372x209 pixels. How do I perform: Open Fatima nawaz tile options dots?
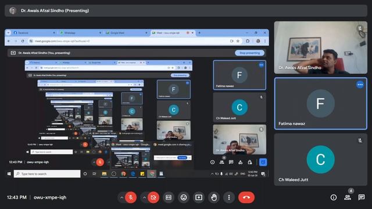[360, 85]
